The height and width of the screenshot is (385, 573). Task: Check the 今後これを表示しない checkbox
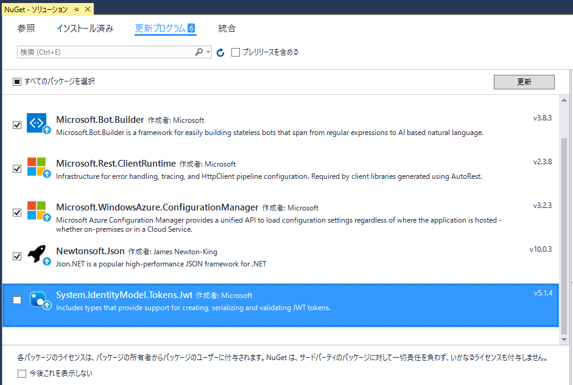22,373
